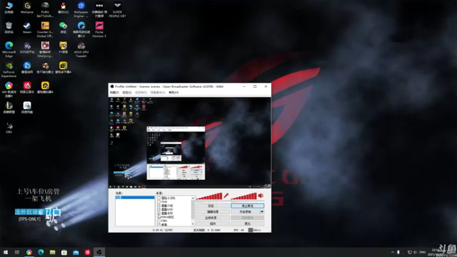Open the Baidu Netdisk desktop icon
Image resolution: width=457 pixels, height=257 pixels.
27,107
